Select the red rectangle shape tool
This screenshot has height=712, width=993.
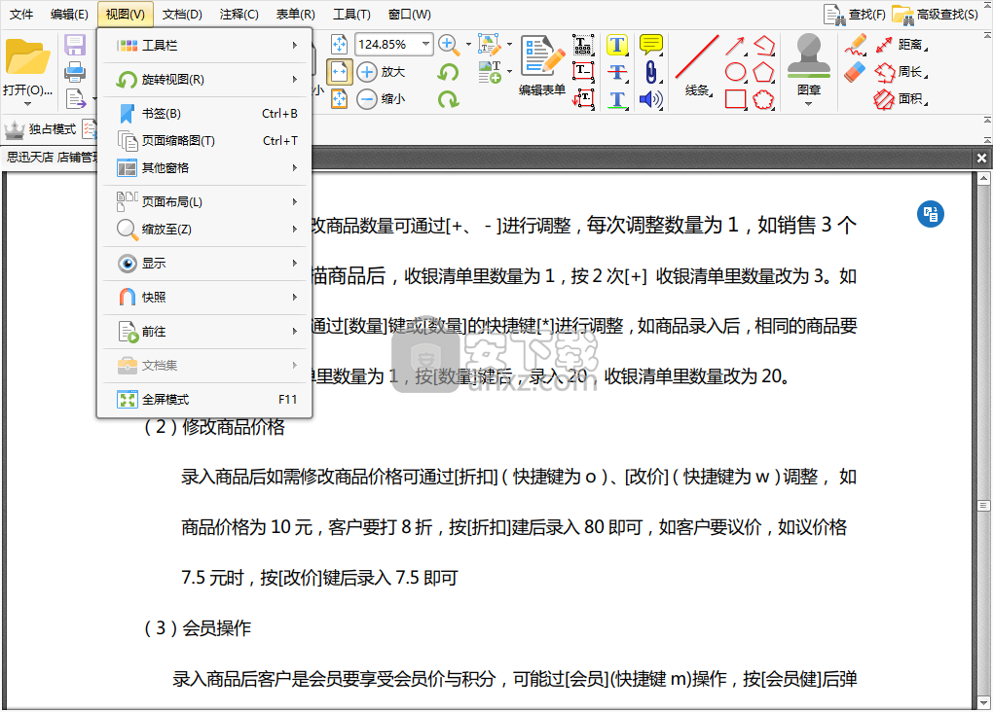[735, 99]
